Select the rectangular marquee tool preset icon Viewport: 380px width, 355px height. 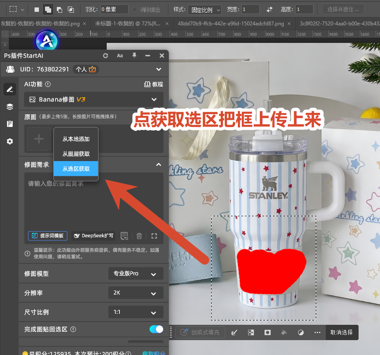pyautogui.click(x=13, y=9)
